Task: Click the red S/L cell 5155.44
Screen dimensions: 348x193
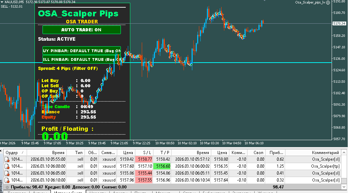Action: tap(144, 173)
